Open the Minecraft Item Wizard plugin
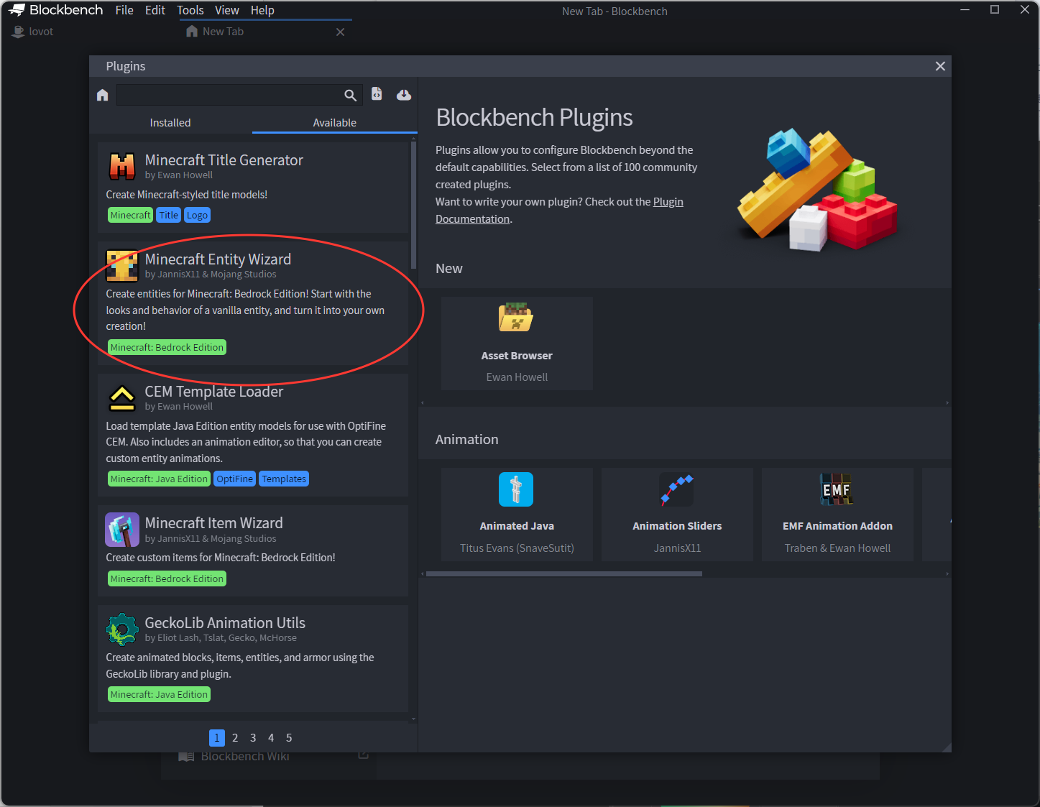The height and width of the screenshot is (807, 1040). [253, 550]
